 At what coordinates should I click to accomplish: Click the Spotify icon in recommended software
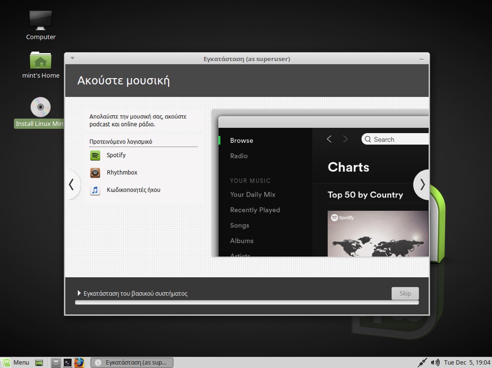(x=95, y=155)
